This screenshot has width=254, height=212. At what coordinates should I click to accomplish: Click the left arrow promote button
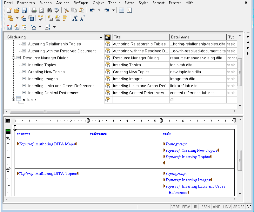coord(248,37)
